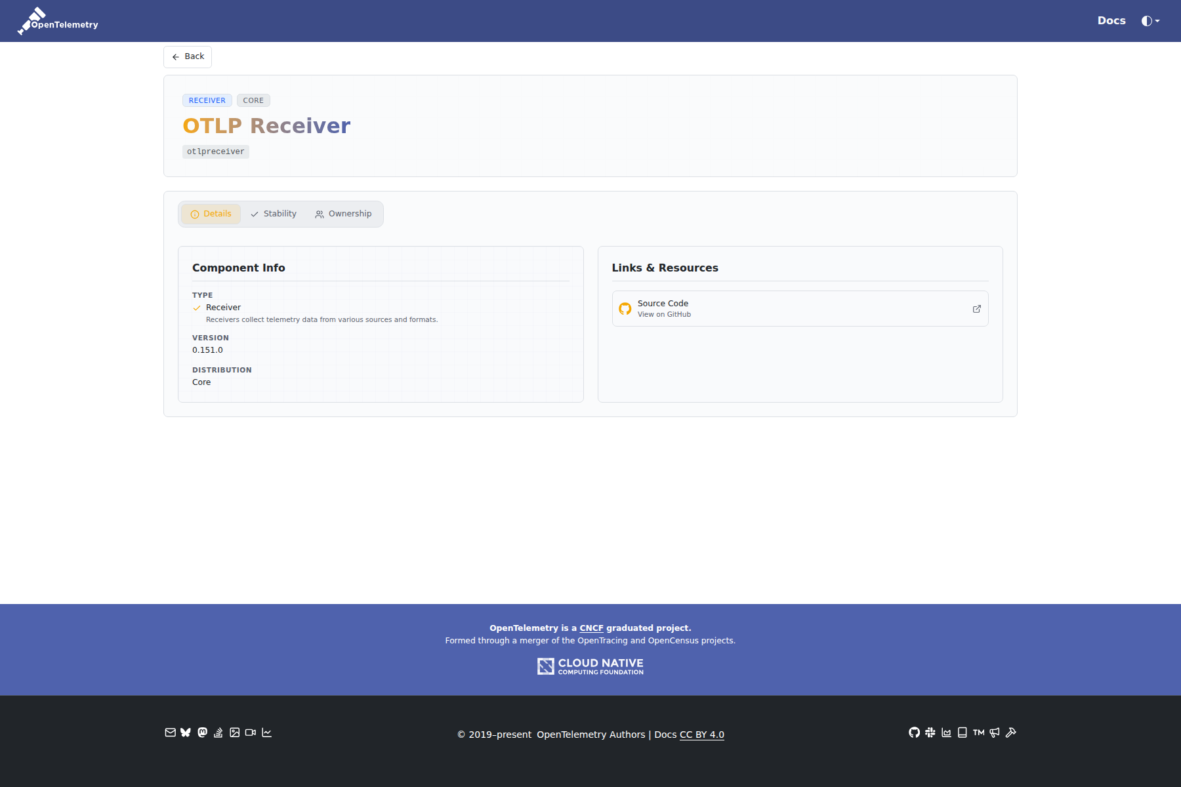Open the Slack icon link
1181x787 pixels.
930,733
